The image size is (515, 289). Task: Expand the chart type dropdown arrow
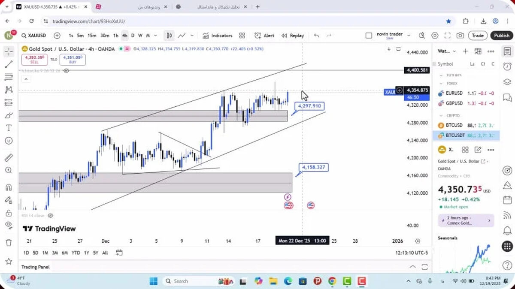pos(192,36)
